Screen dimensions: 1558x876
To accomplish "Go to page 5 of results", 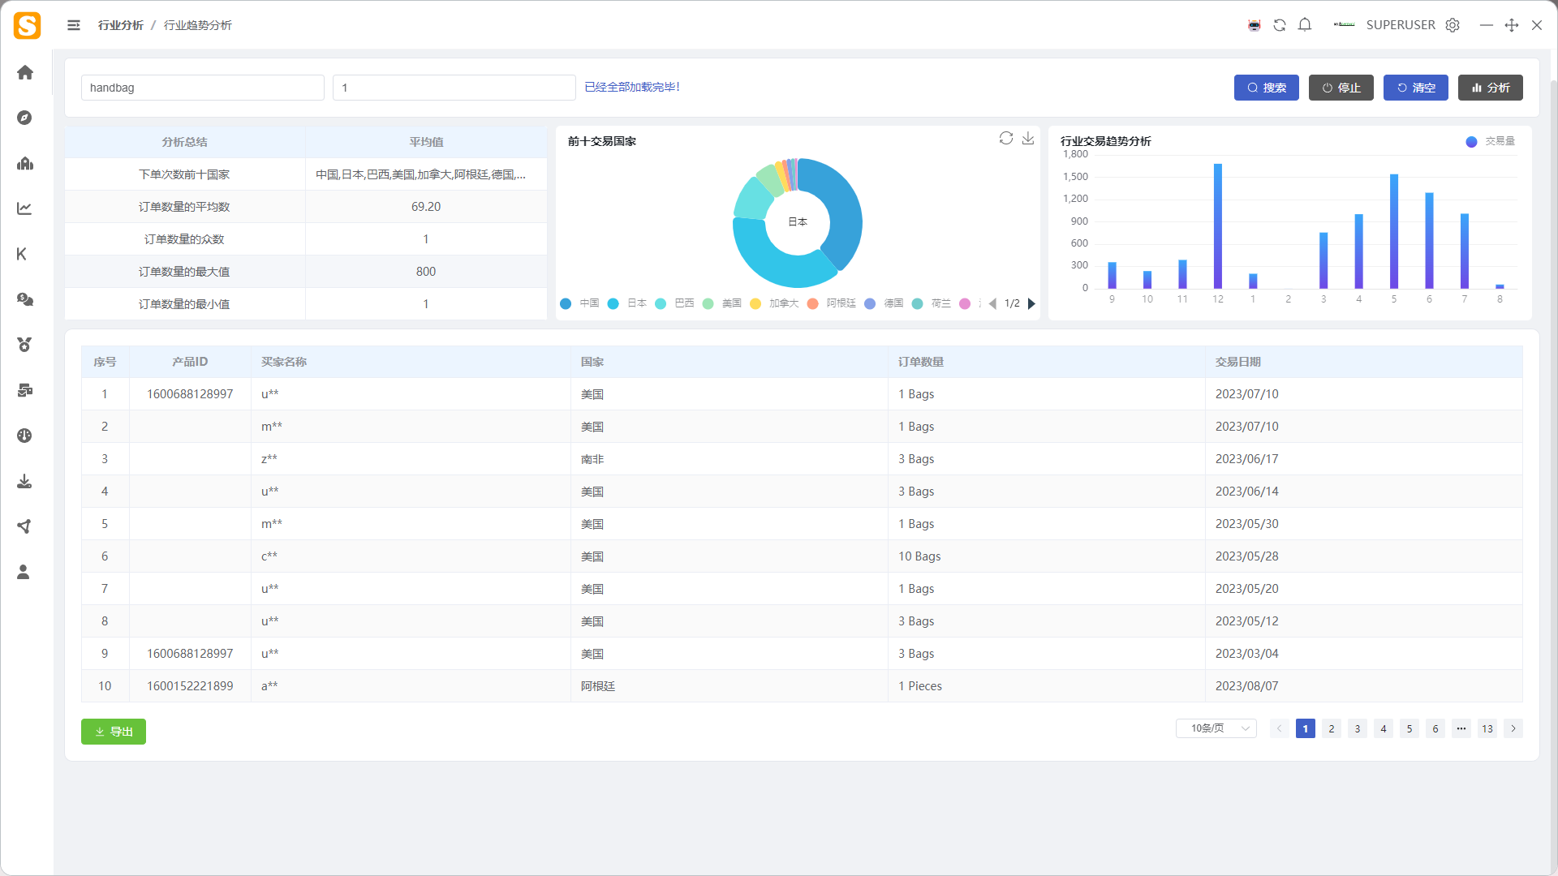I will [x=1410, y=728].
